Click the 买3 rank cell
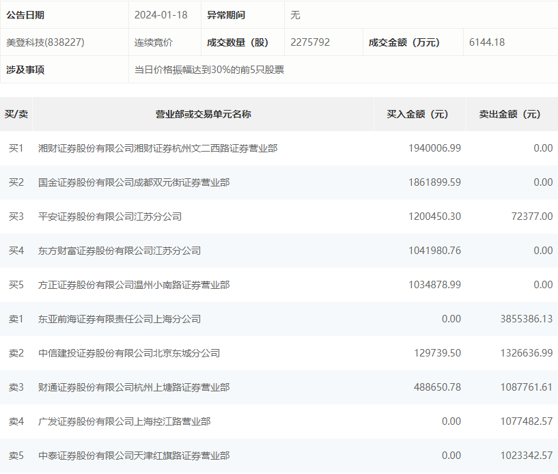 pyautogui.click(x=16, y=217)
